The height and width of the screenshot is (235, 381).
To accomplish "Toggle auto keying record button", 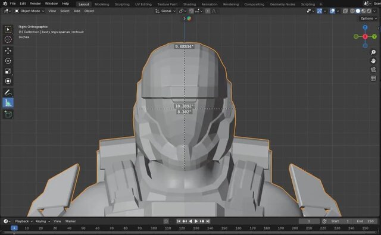I will click(166, 221).
